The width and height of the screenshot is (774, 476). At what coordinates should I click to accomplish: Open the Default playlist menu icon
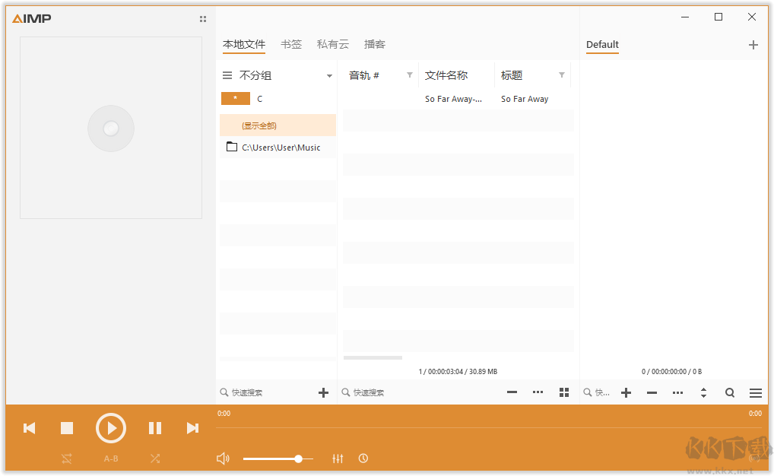755,392
